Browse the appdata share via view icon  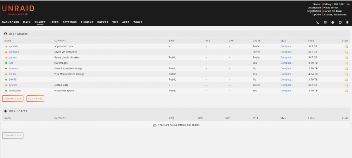346,47
